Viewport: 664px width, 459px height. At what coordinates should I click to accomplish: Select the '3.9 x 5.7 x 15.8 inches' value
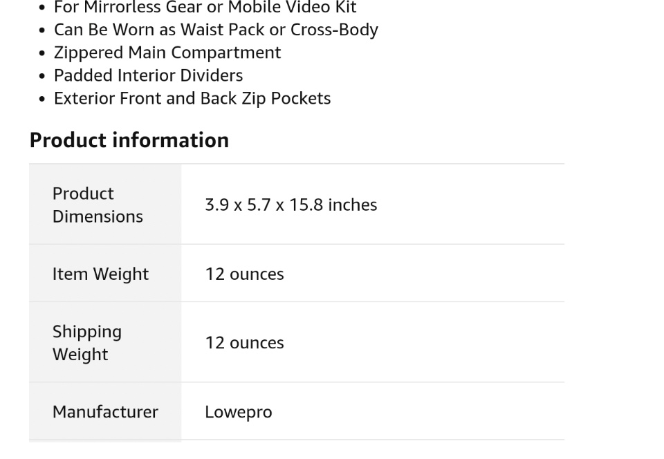click(x=290, y=205)
